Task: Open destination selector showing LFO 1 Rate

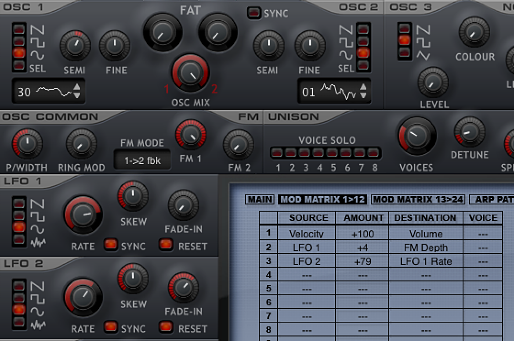Action: pyautogui.click(x=426, y=262)
